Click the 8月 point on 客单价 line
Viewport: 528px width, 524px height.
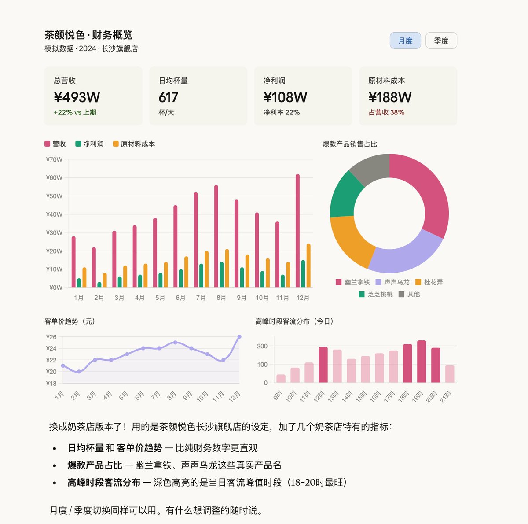click(x=175, y=342)
